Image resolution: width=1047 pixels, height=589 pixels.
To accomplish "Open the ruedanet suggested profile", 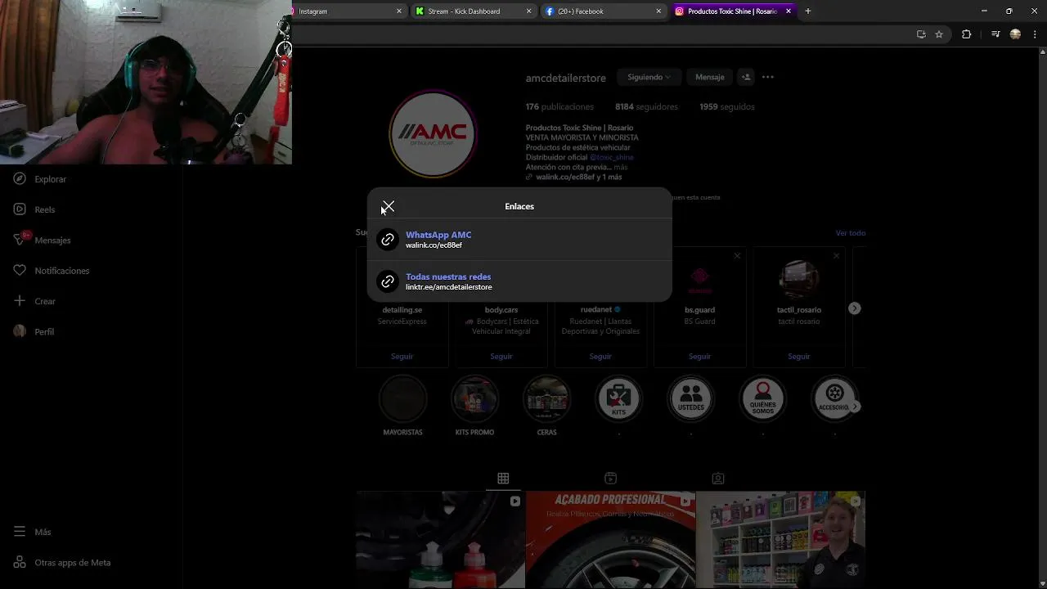I will point(596,310).
